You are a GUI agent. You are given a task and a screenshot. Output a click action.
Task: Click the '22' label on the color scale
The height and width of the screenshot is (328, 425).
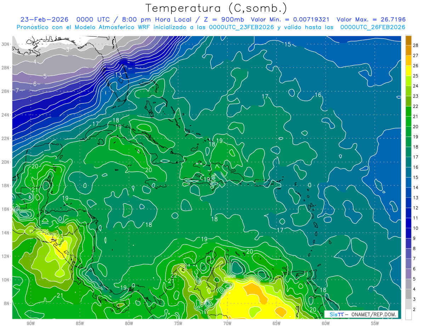(x=415, y=107)
